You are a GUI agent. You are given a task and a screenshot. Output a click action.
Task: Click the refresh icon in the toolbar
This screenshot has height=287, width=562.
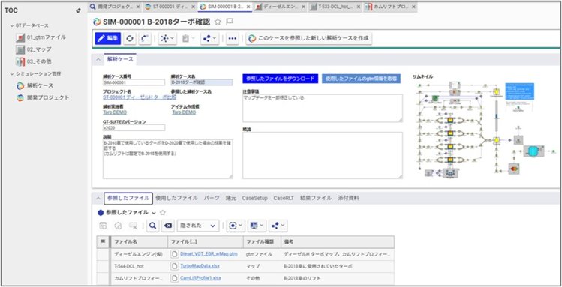coord(130,39)
